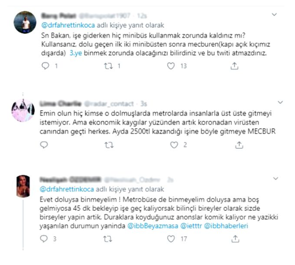Retweet the first tweet about minibüs

pyautogui.click(x=109, y=66)
